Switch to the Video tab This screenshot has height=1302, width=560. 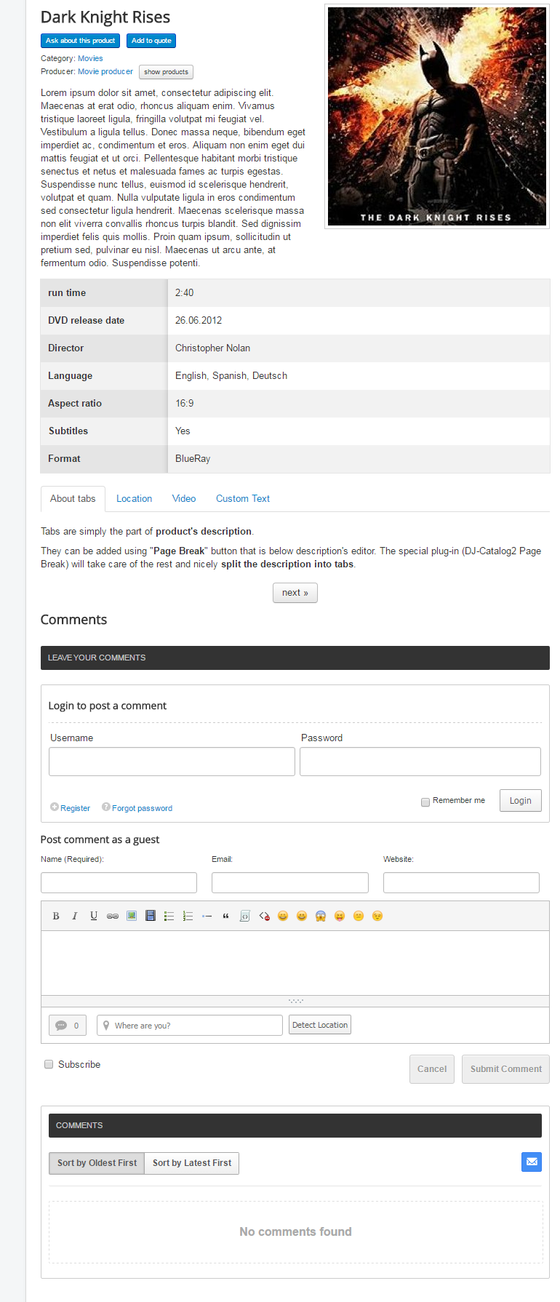click(x=184, y=499)
